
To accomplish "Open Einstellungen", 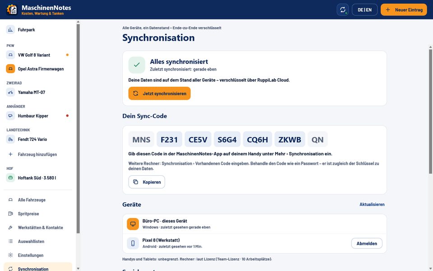I will tap(38, 255).
